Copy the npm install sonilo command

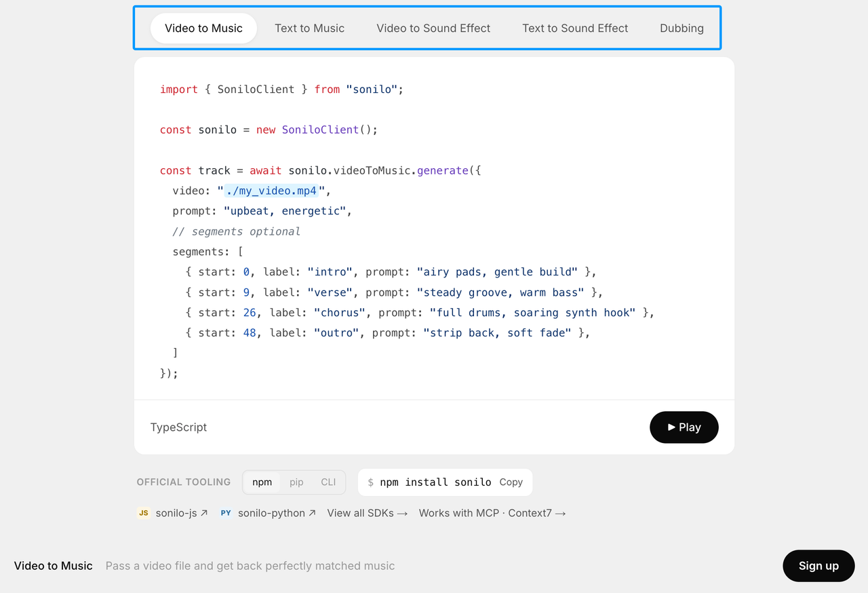pos(511,482)
